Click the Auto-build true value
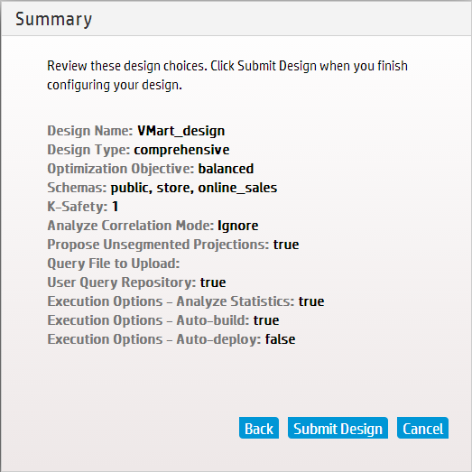The height and width of the screenshot is (472, 472). coord(266,320)
